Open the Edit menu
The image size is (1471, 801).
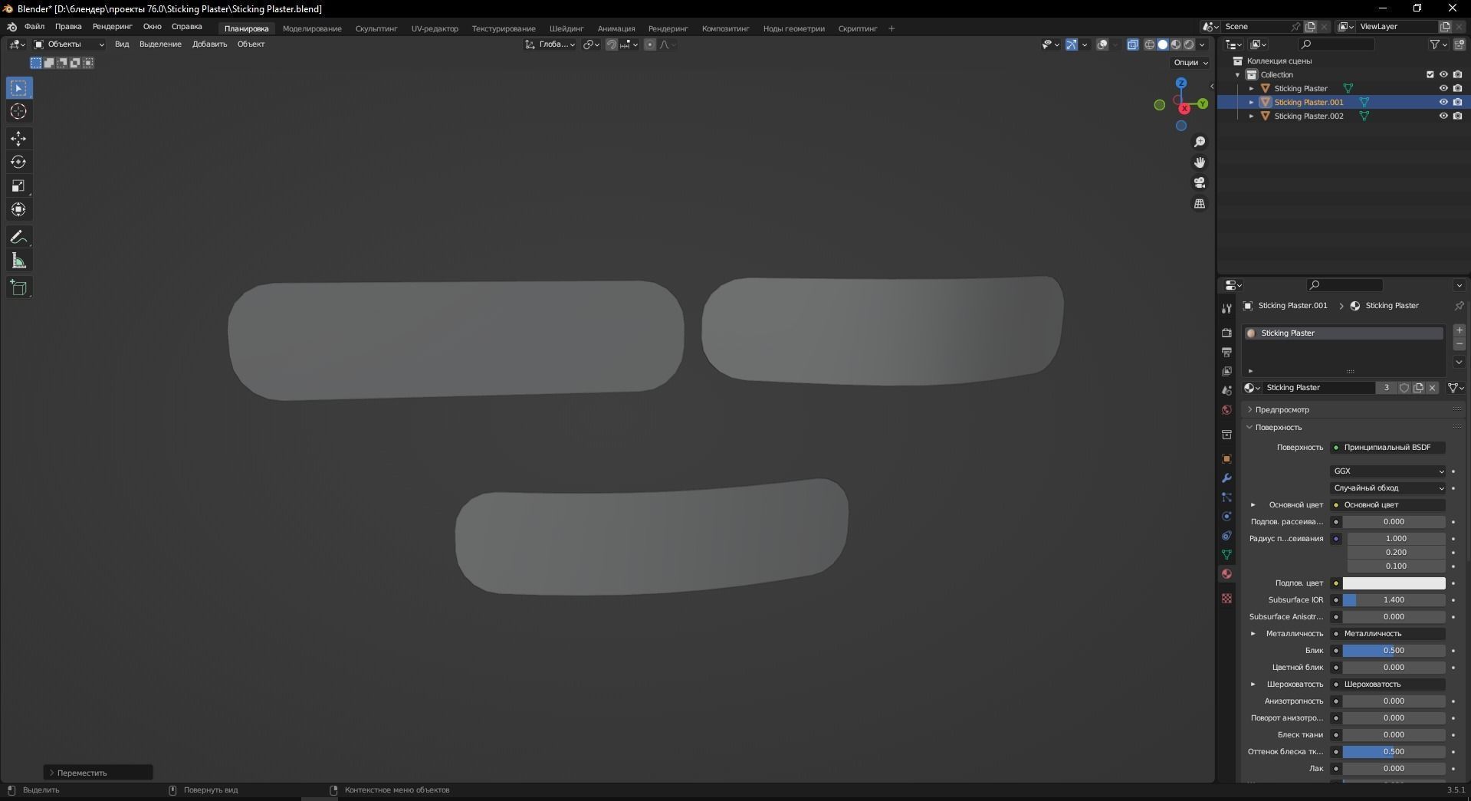(68, 27)
